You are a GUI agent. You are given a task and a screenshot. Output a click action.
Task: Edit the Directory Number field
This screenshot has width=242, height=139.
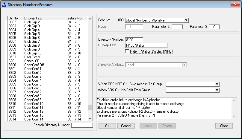tap(134, 40)
